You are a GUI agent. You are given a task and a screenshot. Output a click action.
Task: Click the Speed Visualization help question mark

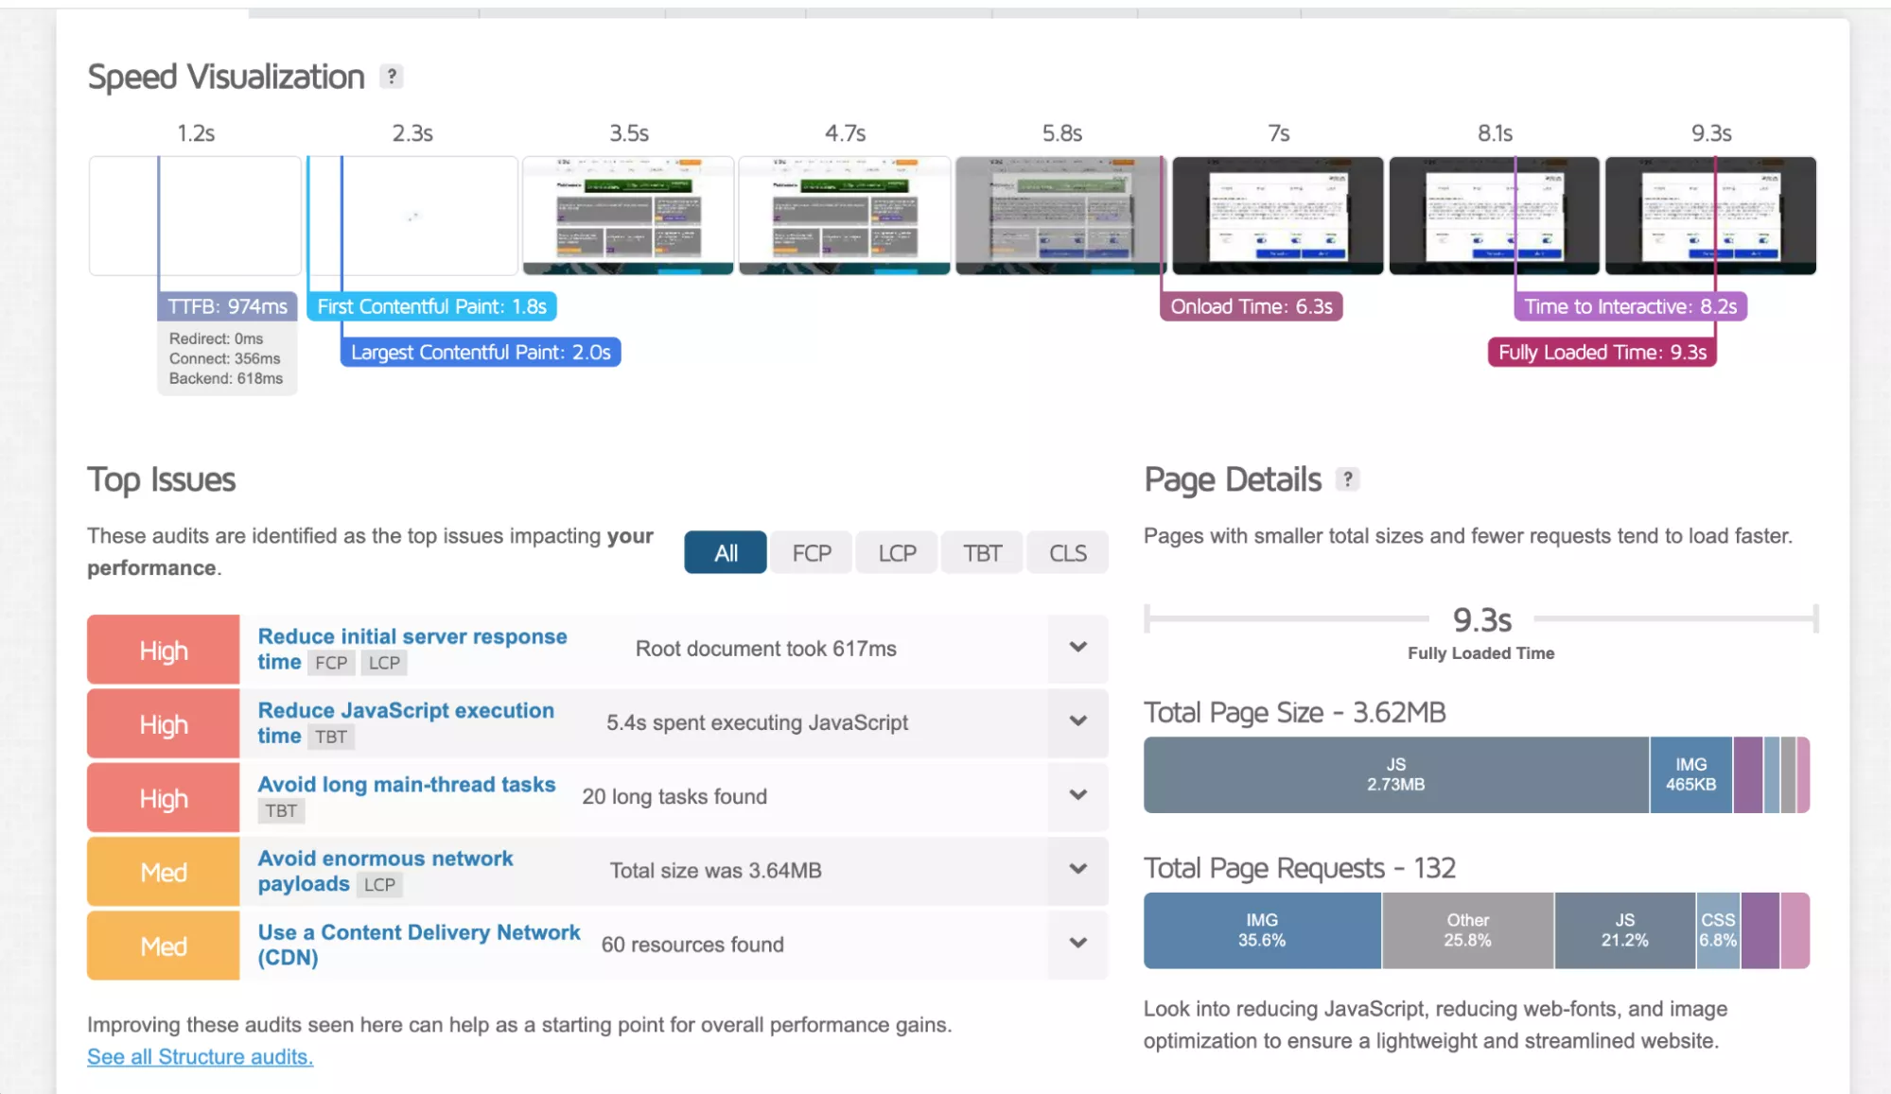tap(391, 77)
